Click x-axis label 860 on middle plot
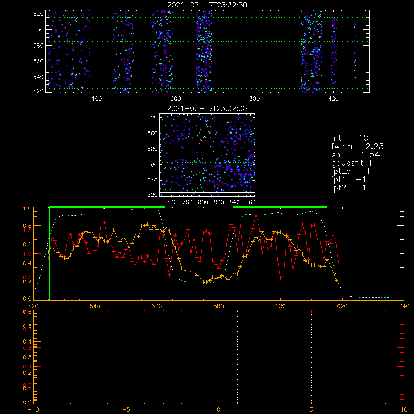414x414 pixels. pyautogui.click(x=250, y=202)
